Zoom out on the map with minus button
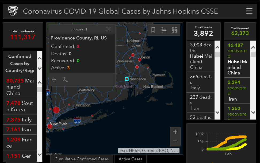260x163 pixels. [175, 141]
